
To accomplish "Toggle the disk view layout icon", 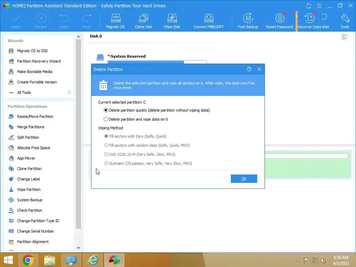I will pos(345,37).
